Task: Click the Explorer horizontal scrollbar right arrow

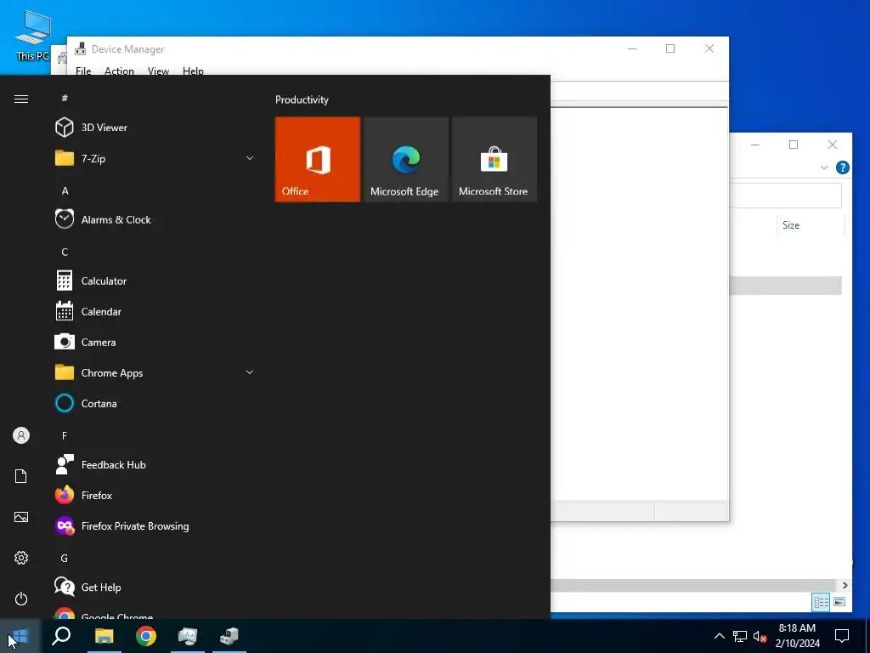Action: pyautogui.click(x=845, y=585)
